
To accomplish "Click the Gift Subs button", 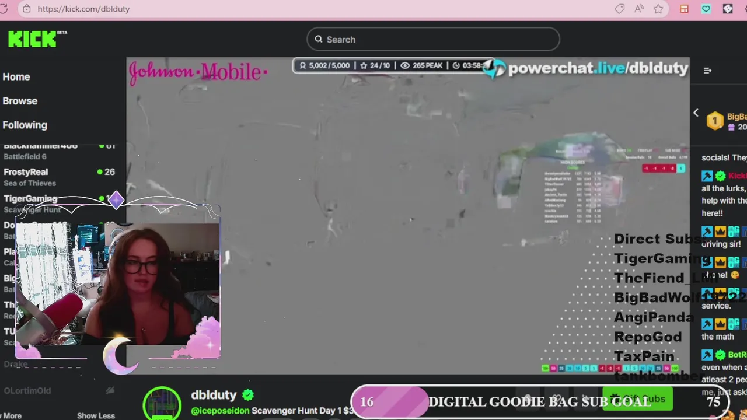I will click(637, 399).
